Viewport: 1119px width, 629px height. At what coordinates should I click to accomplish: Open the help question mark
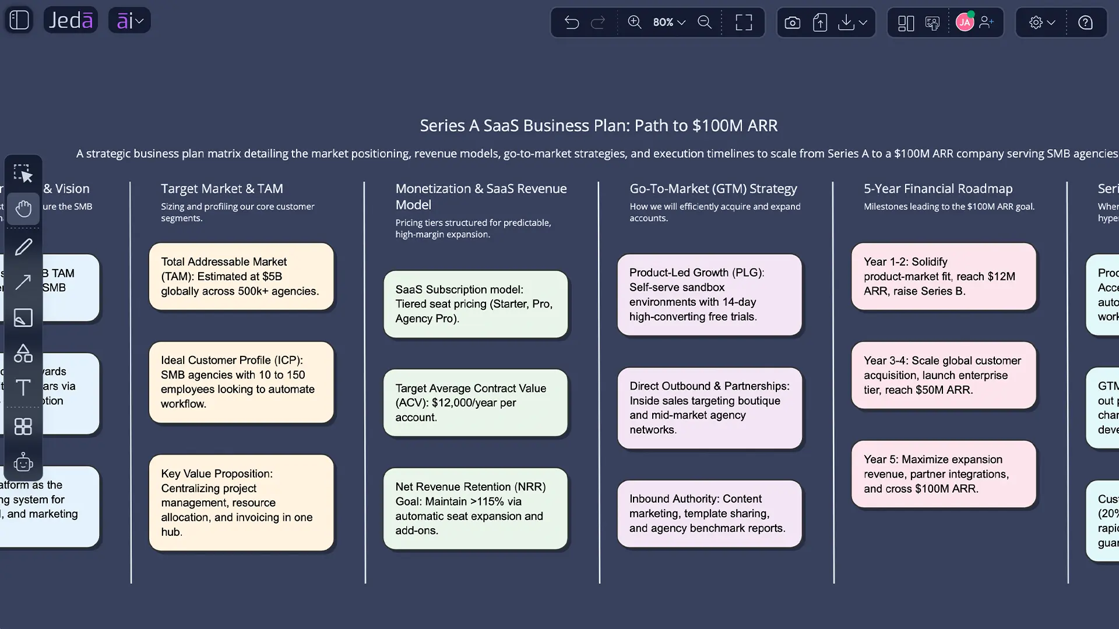pos(1085,23)
